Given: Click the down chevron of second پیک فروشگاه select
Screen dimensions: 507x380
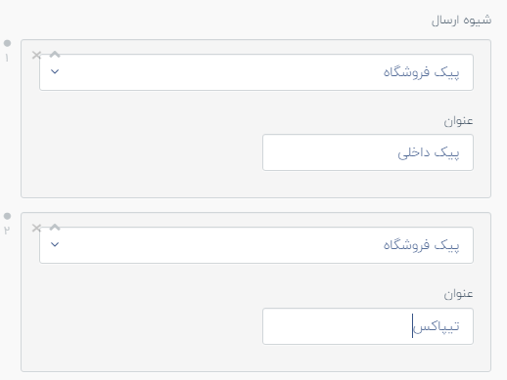Looking at the screenshot, I should (x=55, y=244).
